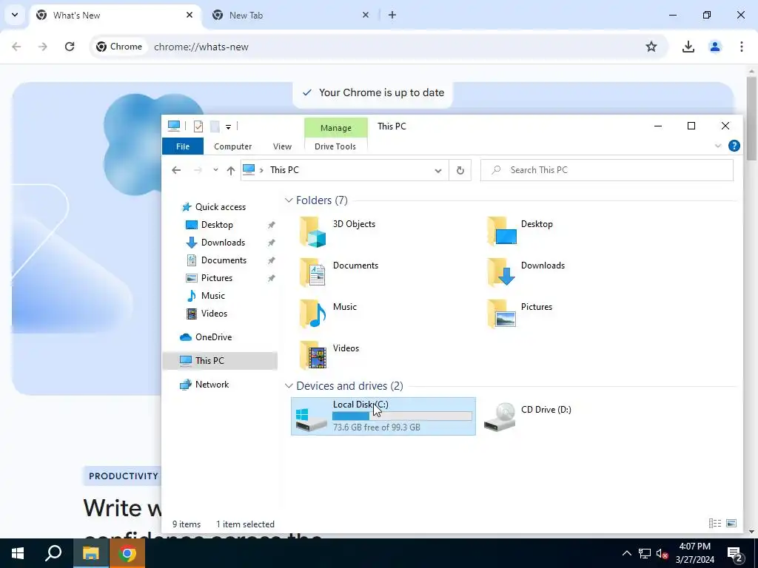Expand the Explorer ribbon chevron
Screen dimensions: 758x568
tap(718, 146)
